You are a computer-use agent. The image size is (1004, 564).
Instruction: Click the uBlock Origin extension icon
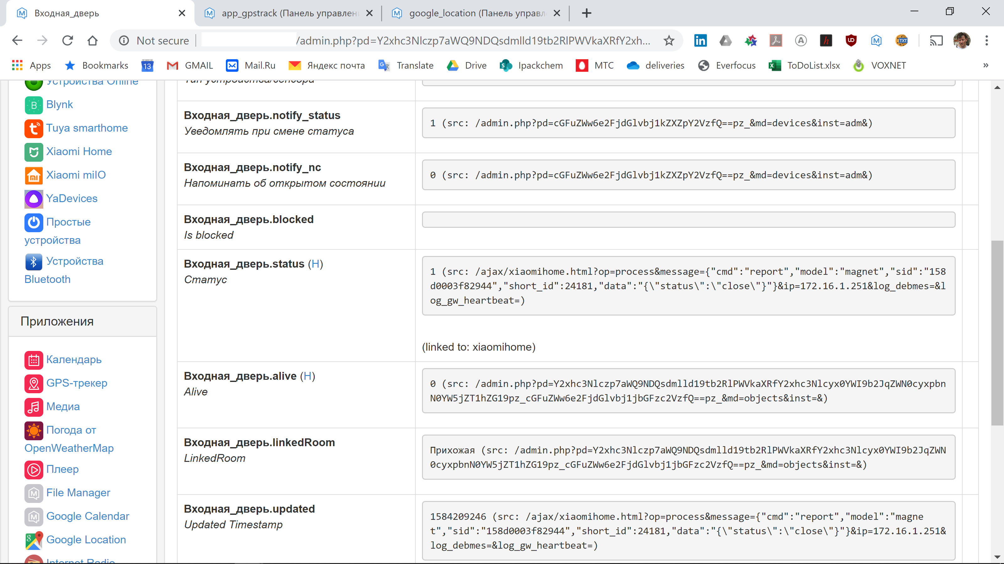[851, 40]
